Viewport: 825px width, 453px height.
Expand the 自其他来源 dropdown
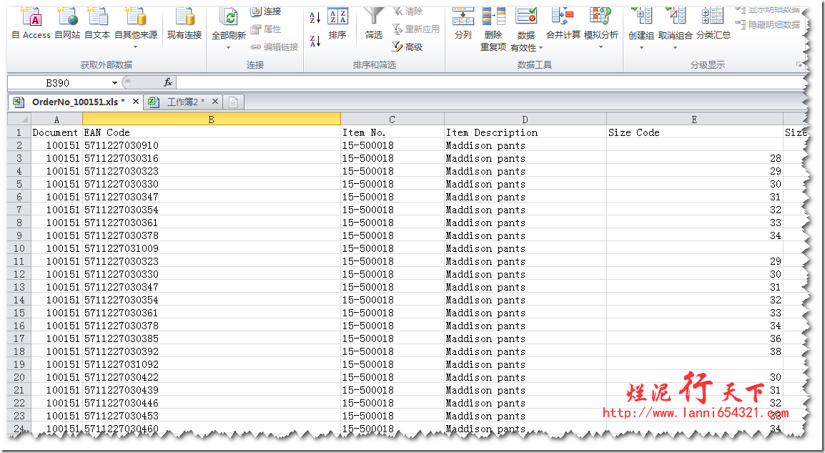click(x=135, y=47)
